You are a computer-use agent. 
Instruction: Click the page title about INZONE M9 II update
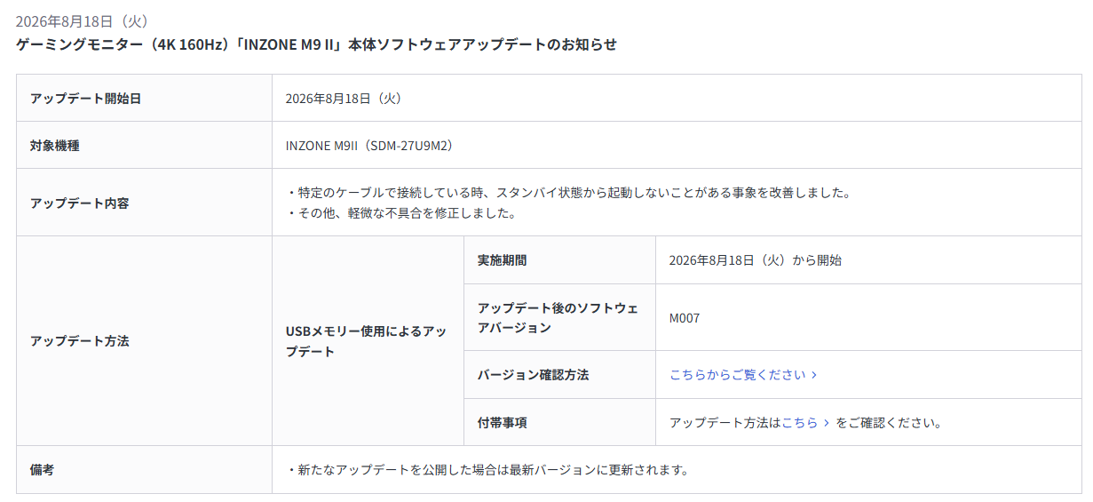point(316,44)
